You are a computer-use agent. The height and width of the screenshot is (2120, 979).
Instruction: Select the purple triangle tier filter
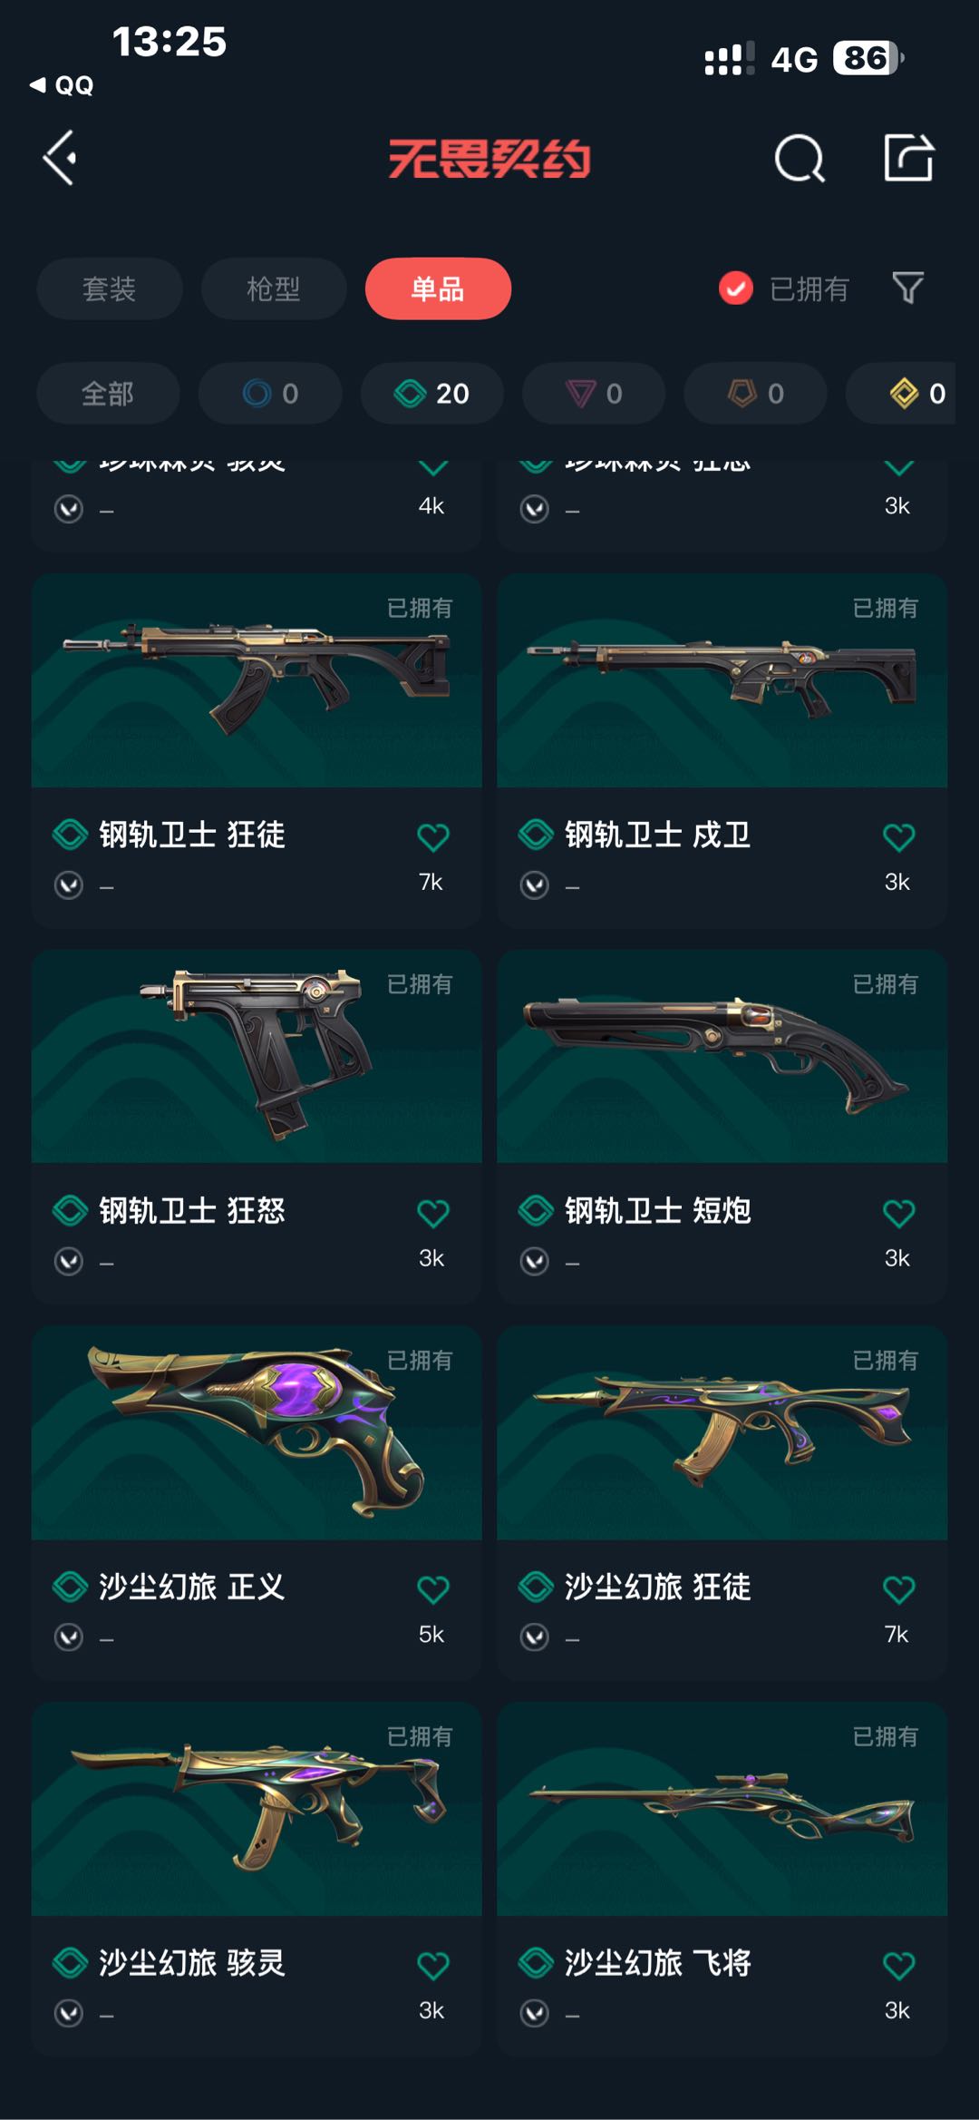[x=594, y=393]
